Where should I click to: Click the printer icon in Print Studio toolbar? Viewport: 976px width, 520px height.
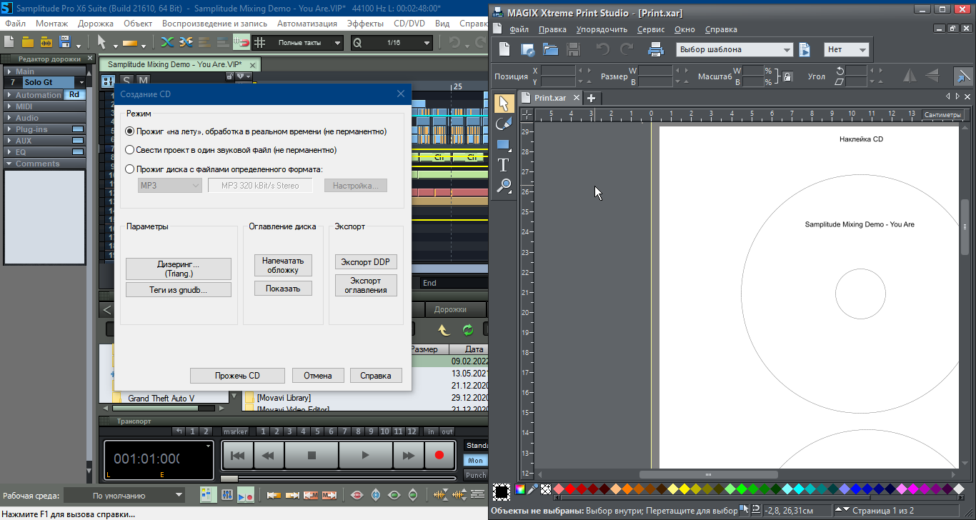point(656,50)
